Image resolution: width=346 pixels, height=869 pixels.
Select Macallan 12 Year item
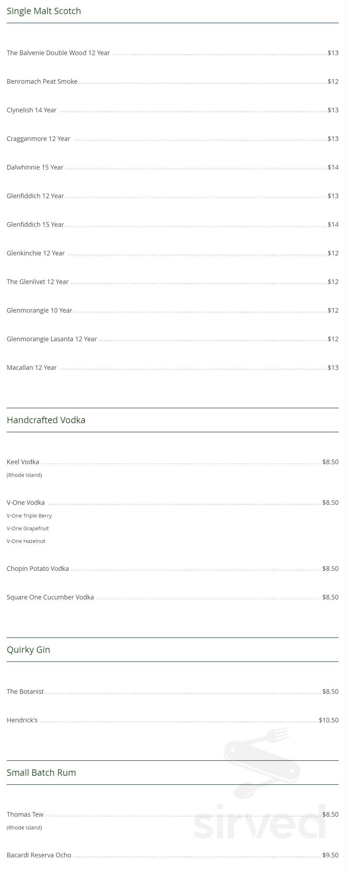coord(32,368)
